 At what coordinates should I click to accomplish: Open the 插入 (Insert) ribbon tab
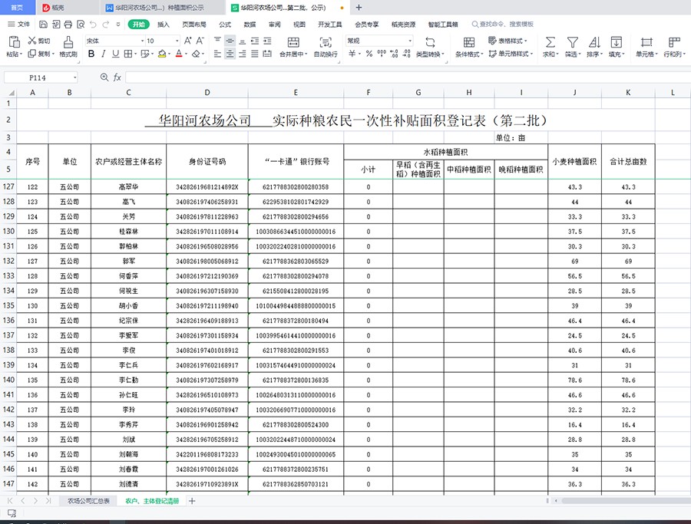[164, 25]
